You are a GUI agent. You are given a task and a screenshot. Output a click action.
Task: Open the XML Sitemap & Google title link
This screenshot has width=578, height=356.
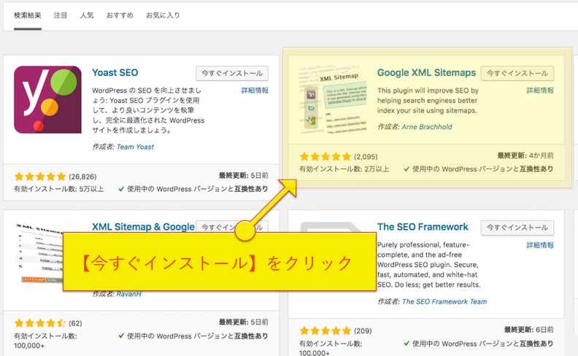tap(143, 227)
